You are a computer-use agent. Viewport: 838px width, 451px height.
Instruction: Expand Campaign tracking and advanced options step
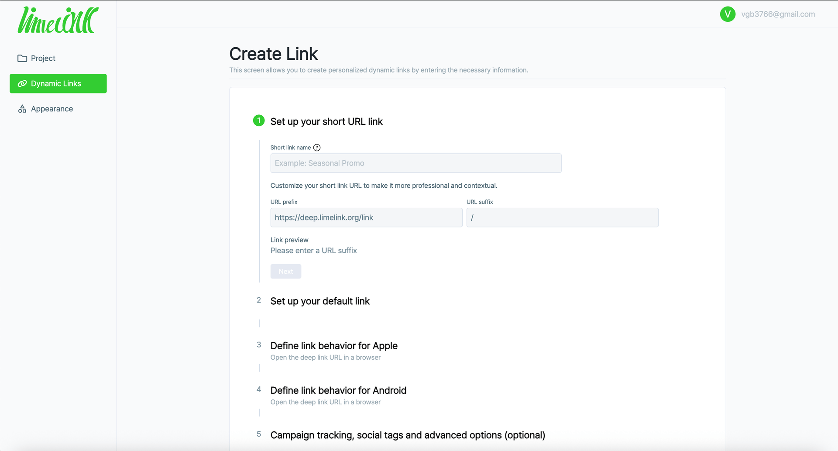408,435
